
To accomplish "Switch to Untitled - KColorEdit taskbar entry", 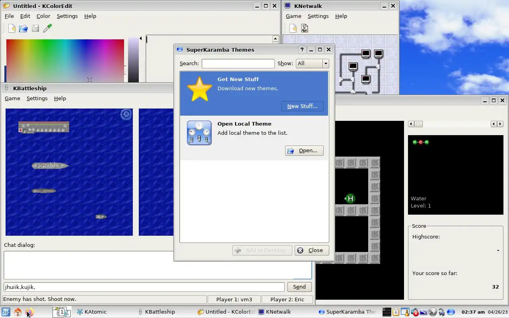I will [226, 312].
